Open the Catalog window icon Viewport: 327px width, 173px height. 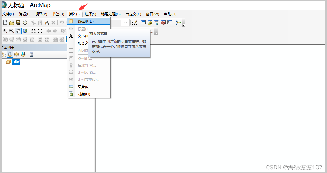coord(150,23)
